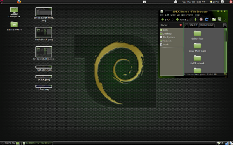This screenshot has width=233, height=145.
Task: Close the Places sidebar with red X
Action: pyautogui.click(x=181, y=25)
